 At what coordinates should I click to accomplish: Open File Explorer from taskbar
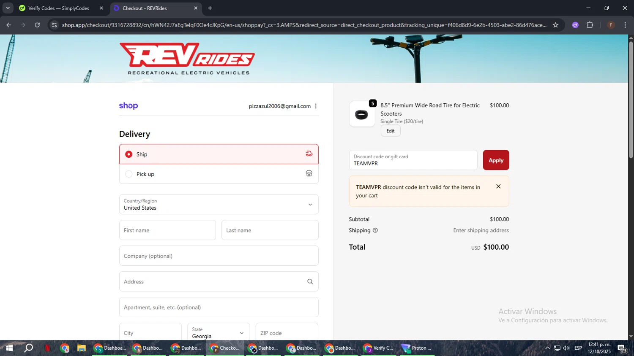click(81, 348)
